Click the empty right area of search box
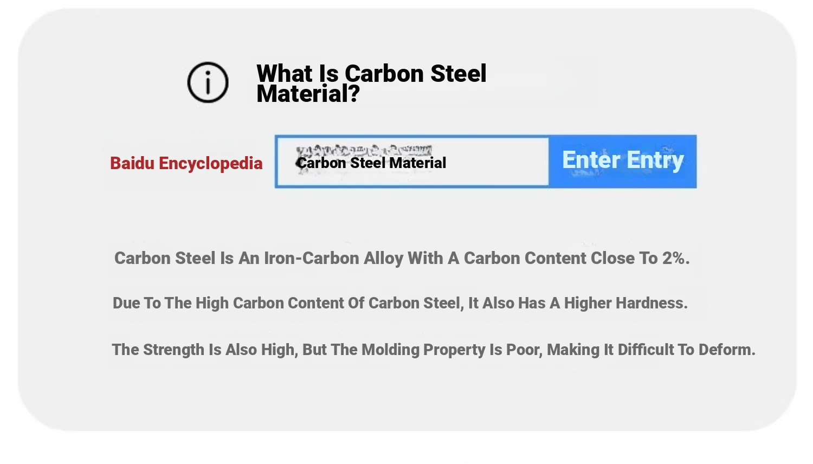 499,162
